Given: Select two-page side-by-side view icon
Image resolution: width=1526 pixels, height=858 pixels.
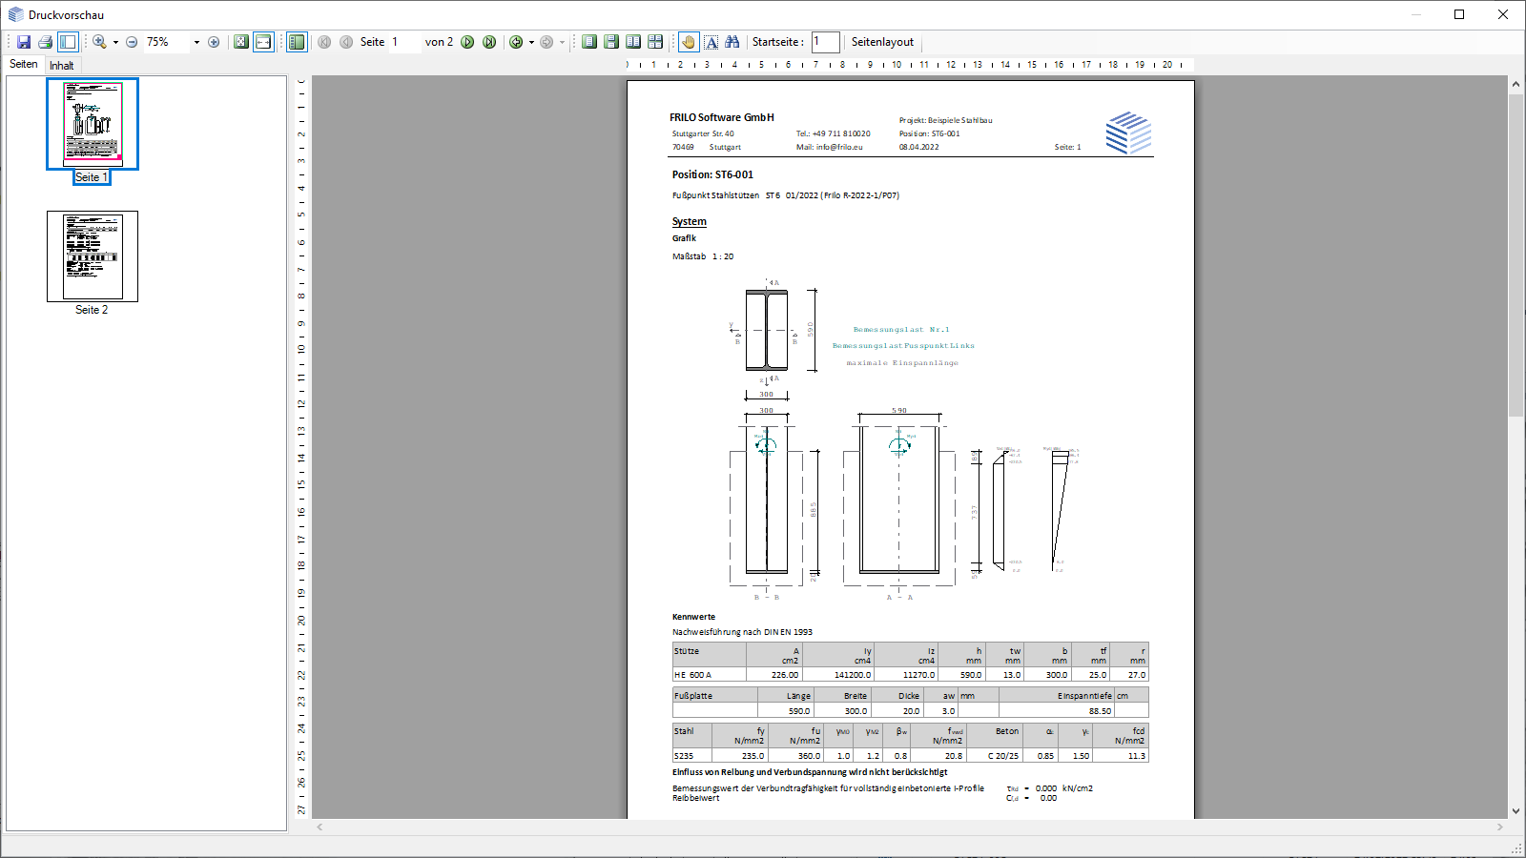Looking at the screenshot, I should 633,42.
